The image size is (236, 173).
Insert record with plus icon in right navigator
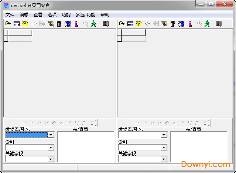(168, 123)
